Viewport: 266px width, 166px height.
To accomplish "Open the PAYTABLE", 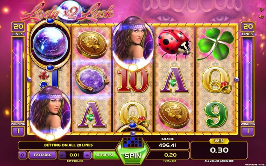I will coord(43,155).
